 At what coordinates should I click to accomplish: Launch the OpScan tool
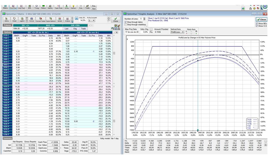click(x=74, y=7)
